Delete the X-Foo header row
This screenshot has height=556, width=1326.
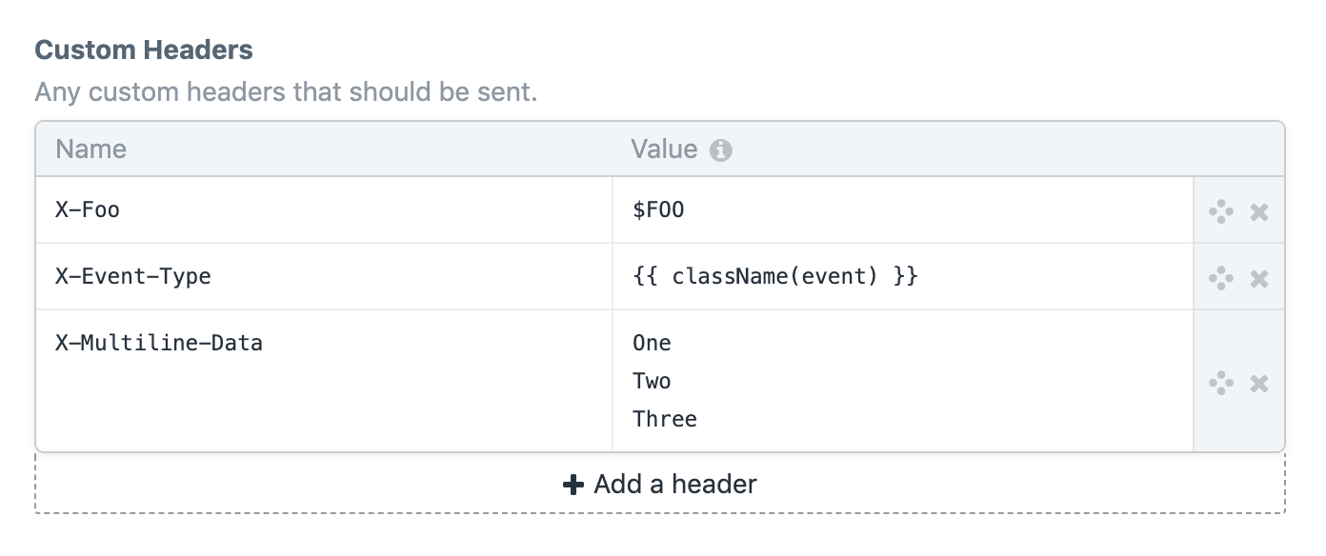tap(1259, 211)
